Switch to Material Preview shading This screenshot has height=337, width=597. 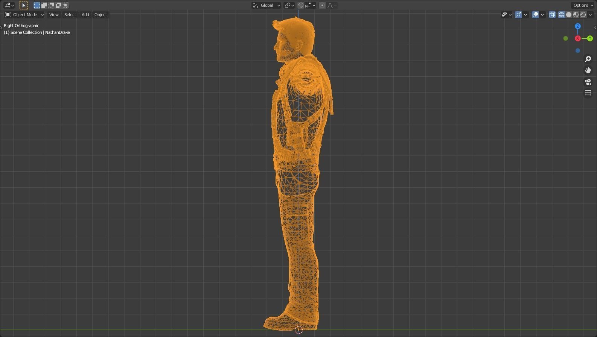[x=576, y=15]
